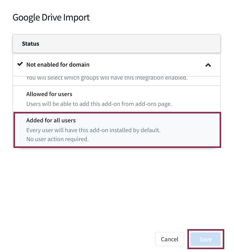This screenshot has width=234, height=252.
Task: Click the Status column header
Action: click(x=30, y=44)
